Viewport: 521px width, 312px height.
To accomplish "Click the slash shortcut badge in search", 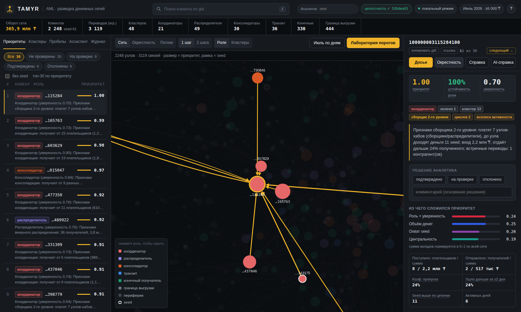I will tap(282, 9).
